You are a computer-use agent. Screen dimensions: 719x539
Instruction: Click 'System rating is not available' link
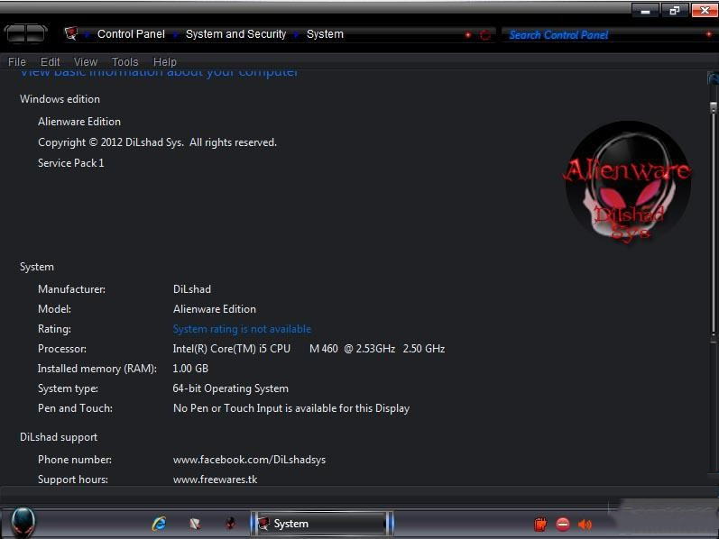point(242,329)
